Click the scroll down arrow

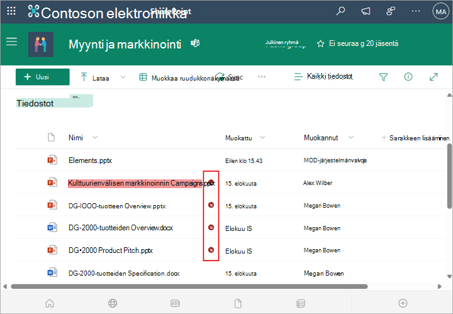click(x=449, y=276)
